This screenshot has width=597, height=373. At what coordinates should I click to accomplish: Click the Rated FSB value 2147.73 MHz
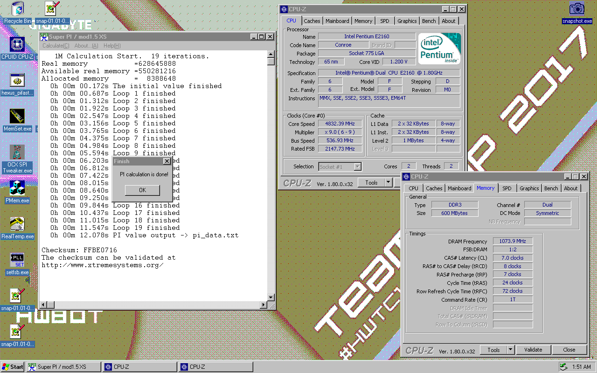click(339, 149)
